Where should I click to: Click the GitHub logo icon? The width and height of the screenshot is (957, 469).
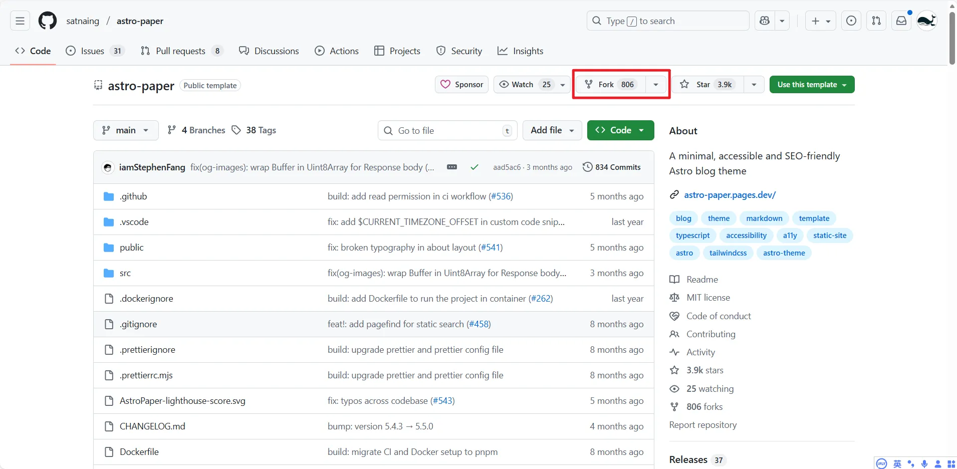tap(48, 21)
